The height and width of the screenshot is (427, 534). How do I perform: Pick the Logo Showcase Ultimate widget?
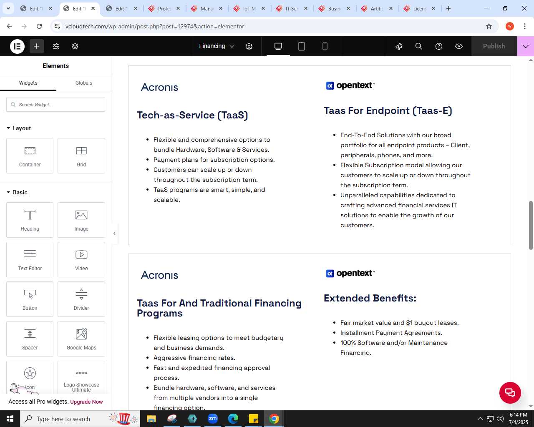click(x=81, y=377)
